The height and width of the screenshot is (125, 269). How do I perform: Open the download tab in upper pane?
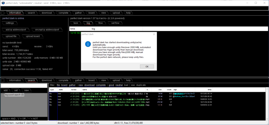click(47, 13)
